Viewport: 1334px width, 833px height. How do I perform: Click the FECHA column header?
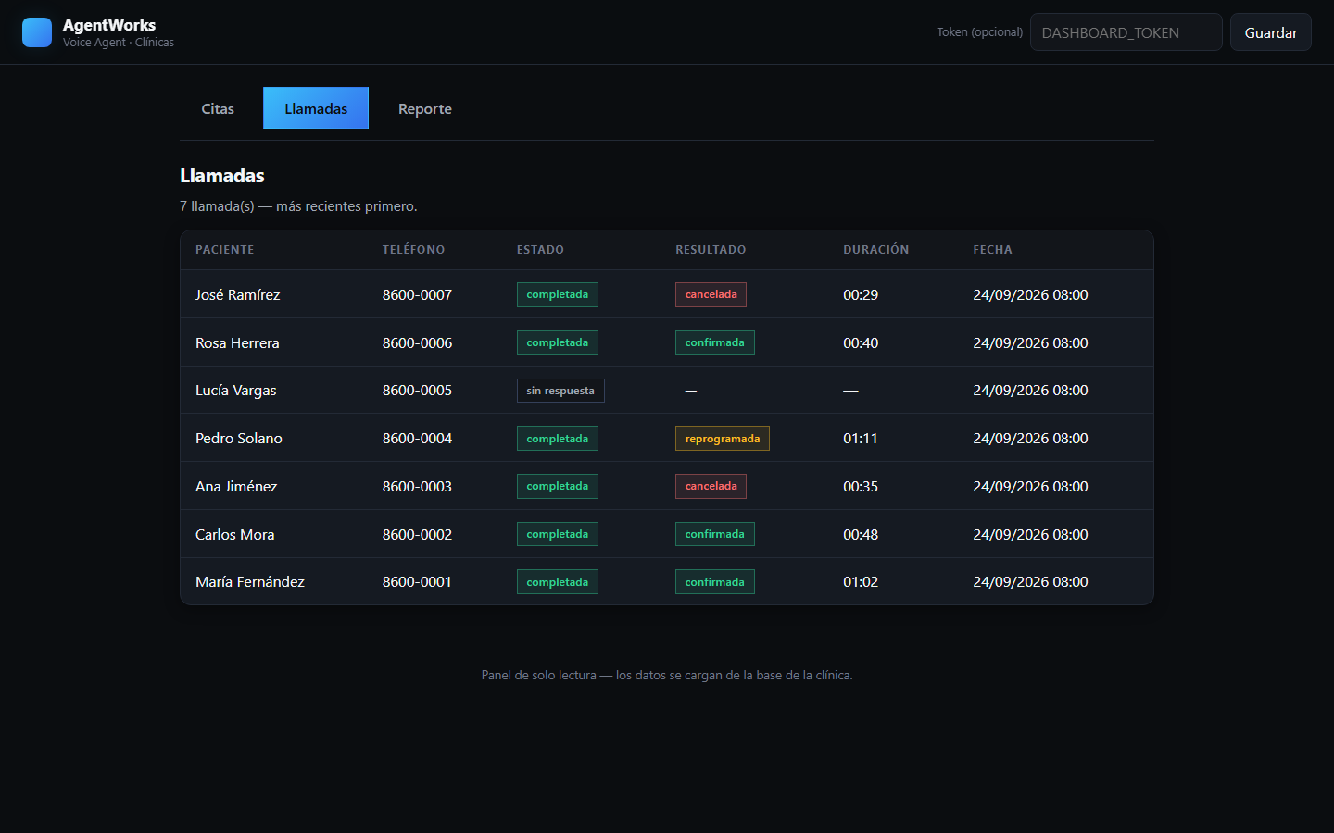(x=992, y=250)
